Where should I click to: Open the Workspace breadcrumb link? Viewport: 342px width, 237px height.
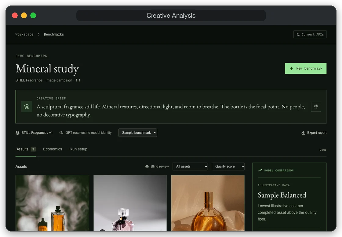click(x=24, y=34)
